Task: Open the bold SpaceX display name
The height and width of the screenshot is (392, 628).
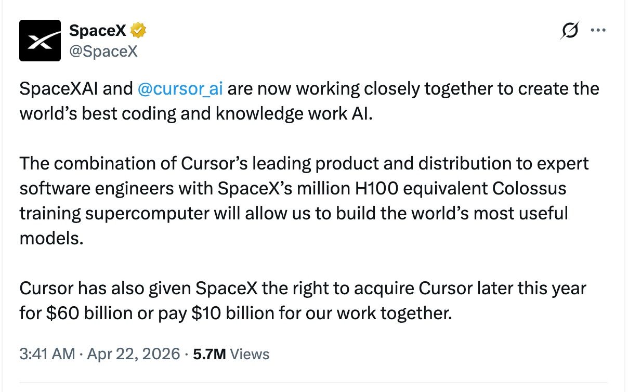Action: click(97, 31)
